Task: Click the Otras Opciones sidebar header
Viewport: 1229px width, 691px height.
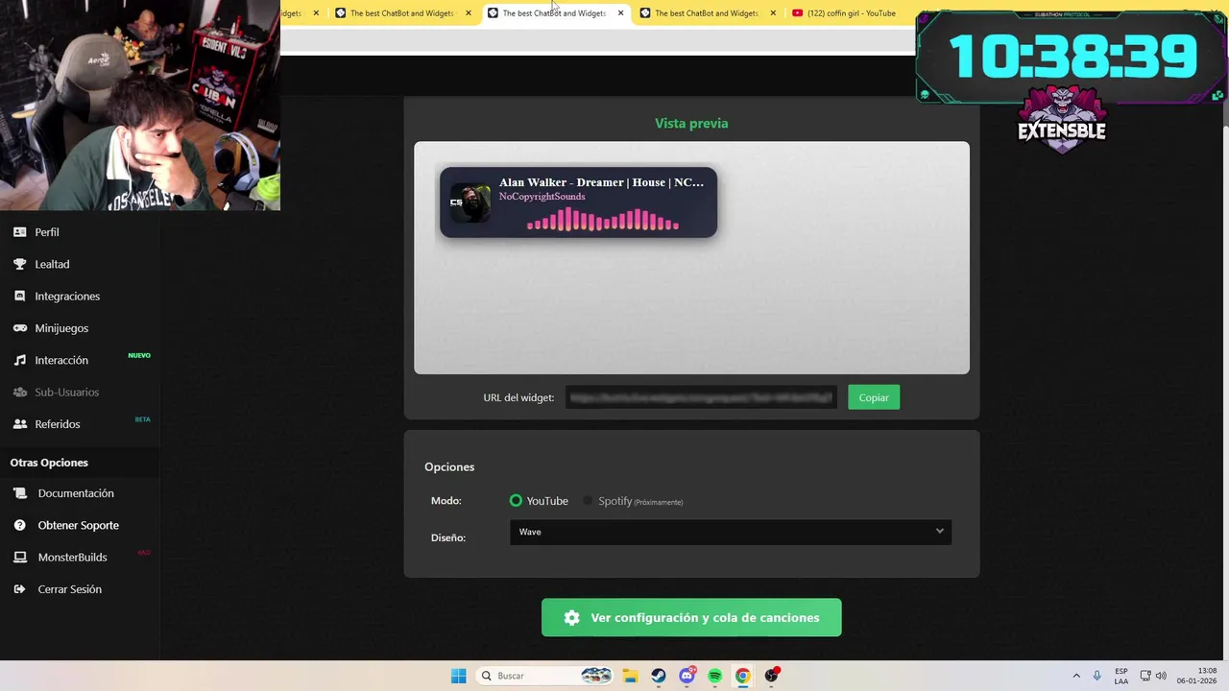Action: point(49,463)
